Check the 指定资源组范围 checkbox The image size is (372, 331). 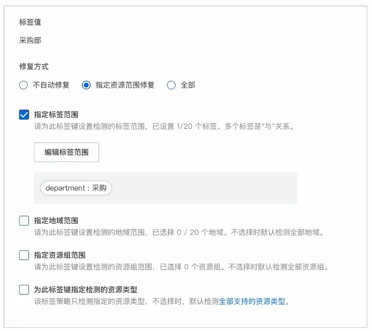pyautogui.click(x=24, y=255)
